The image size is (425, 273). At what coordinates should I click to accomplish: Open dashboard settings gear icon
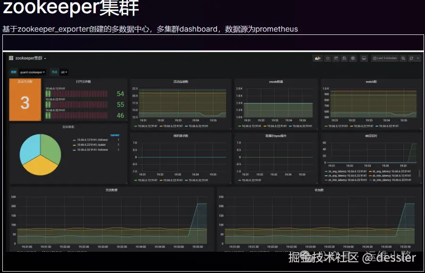[353, 58]
